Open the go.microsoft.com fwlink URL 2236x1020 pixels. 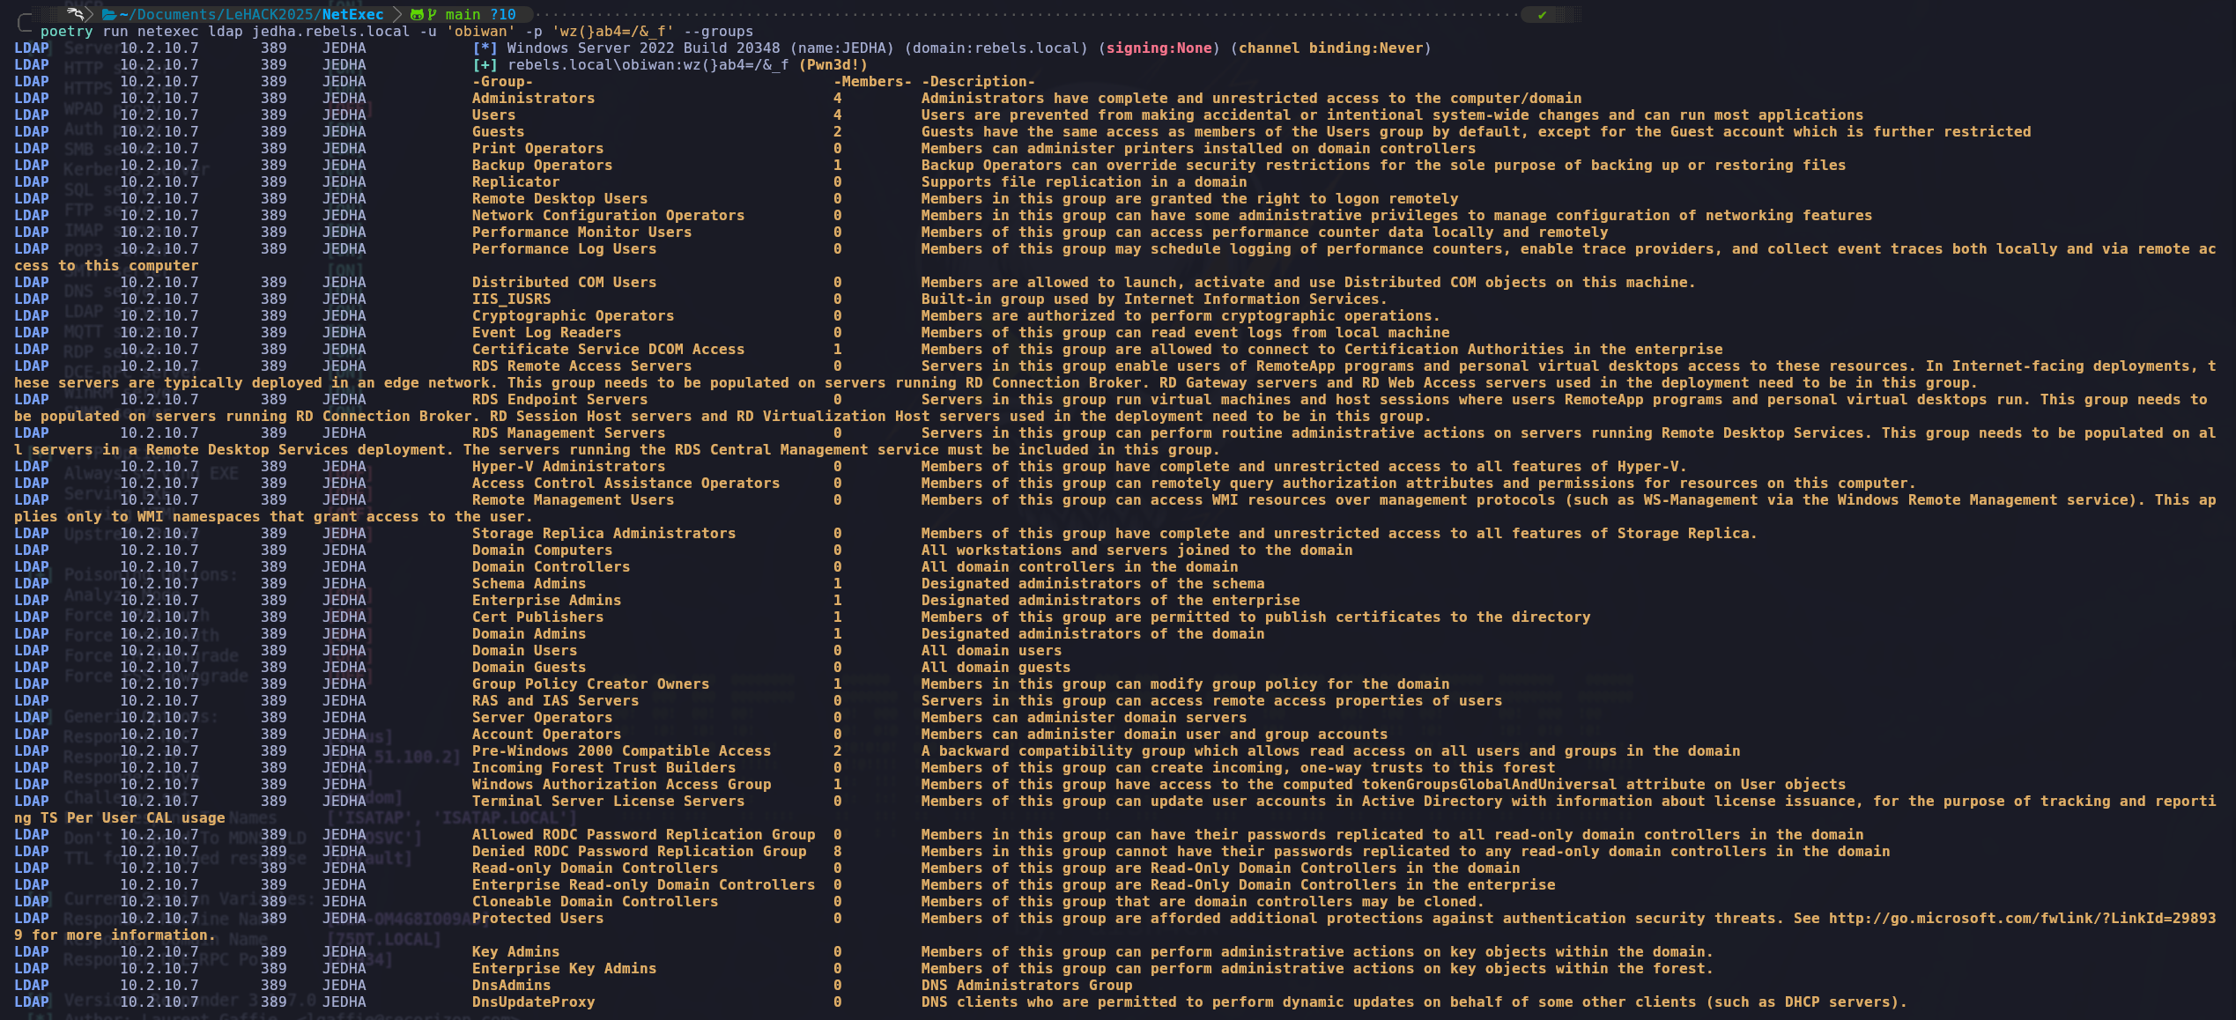pos(2021,919)
